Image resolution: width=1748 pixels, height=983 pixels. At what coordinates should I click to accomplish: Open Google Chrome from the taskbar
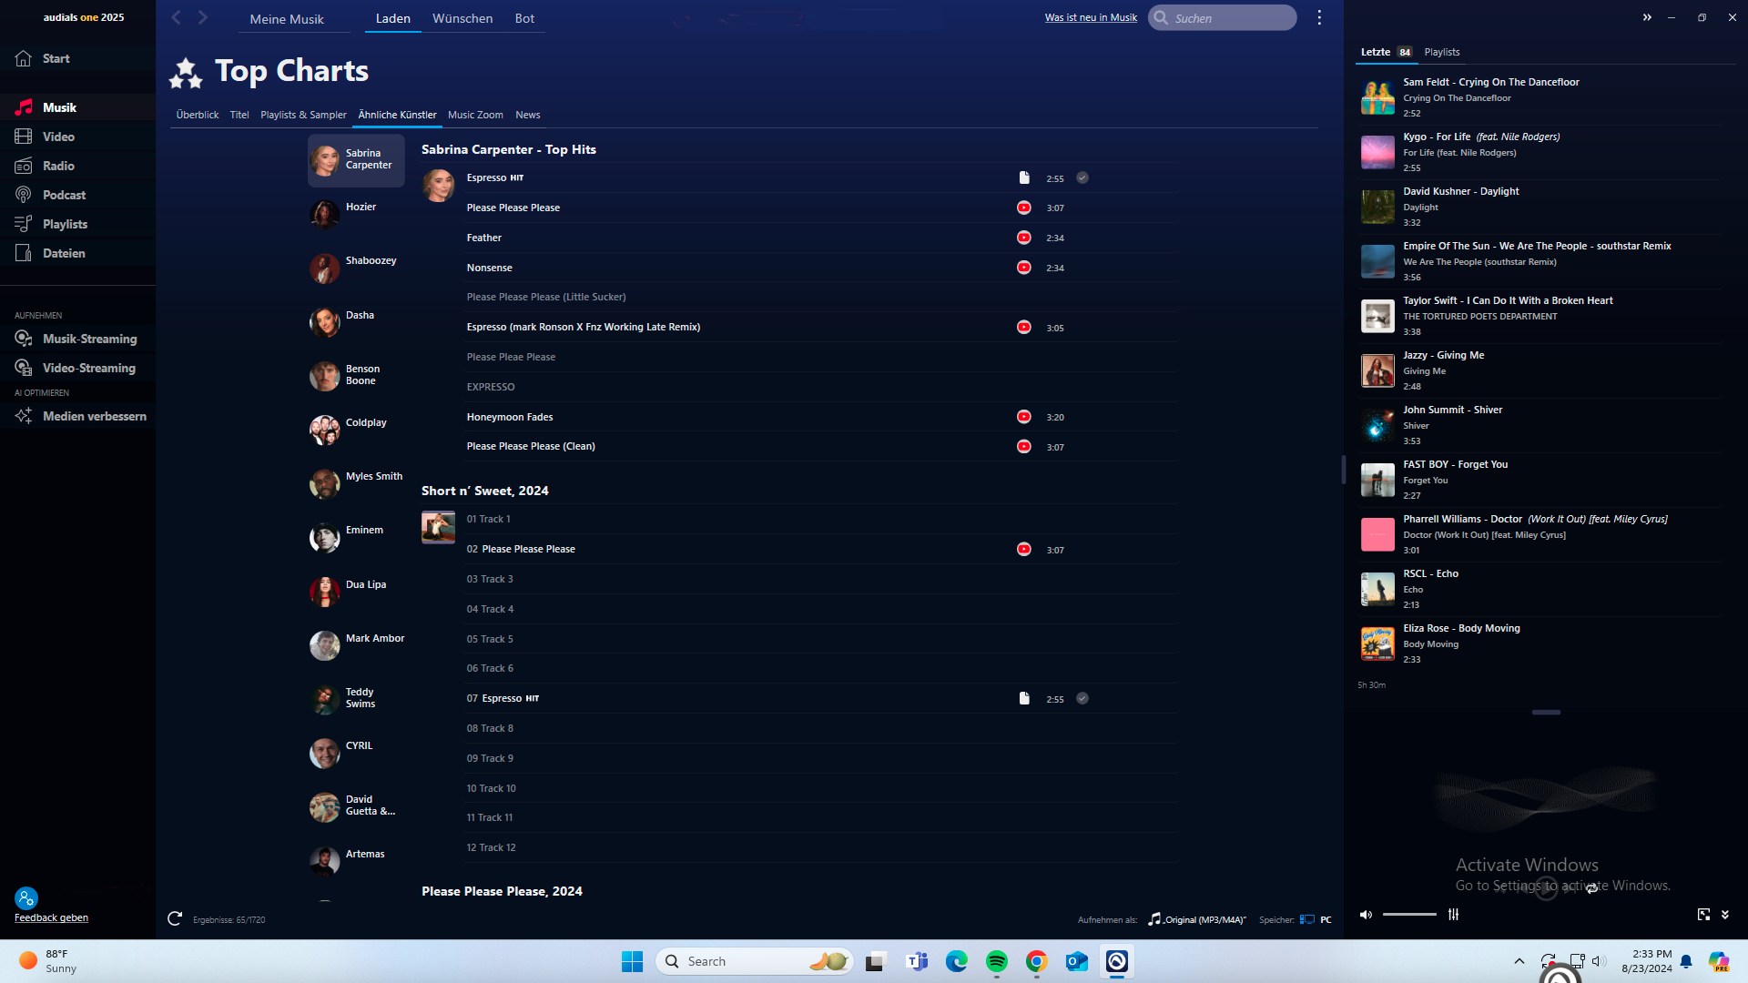coord(1037,961)
